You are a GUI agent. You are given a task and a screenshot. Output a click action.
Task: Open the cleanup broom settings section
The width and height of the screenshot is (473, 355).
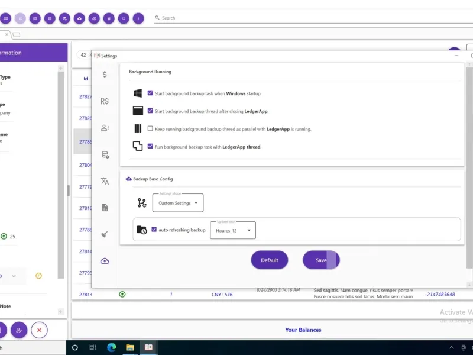[105, 234]
